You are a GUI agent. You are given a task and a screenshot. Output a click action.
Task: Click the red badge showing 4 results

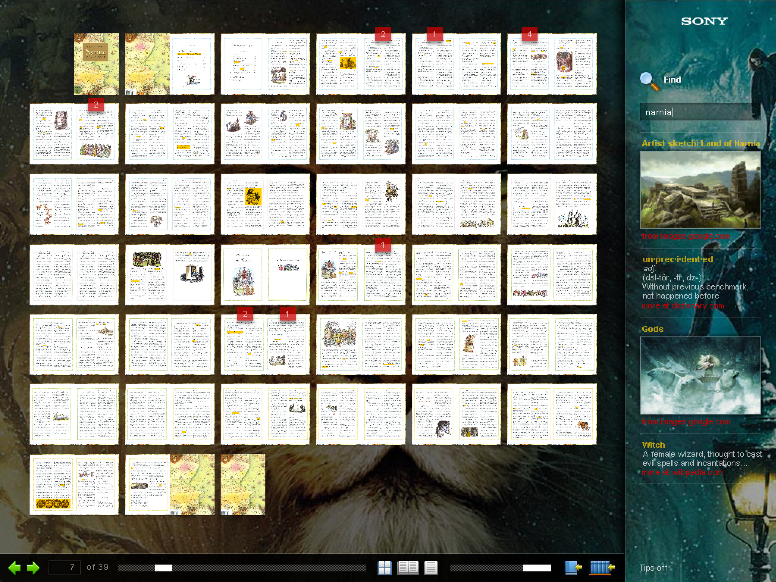coord(529,35)
